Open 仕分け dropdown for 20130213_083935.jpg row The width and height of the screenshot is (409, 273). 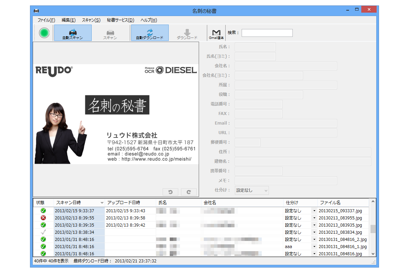click(314, 225)
